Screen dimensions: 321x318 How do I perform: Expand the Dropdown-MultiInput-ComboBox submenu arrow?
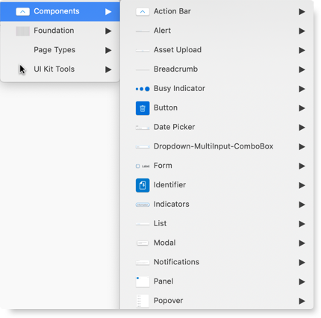302,146
